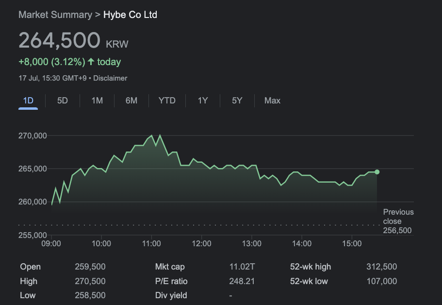Click the Hybe Co Ltd title
The image size is (442, 305).
coord(130,15)
